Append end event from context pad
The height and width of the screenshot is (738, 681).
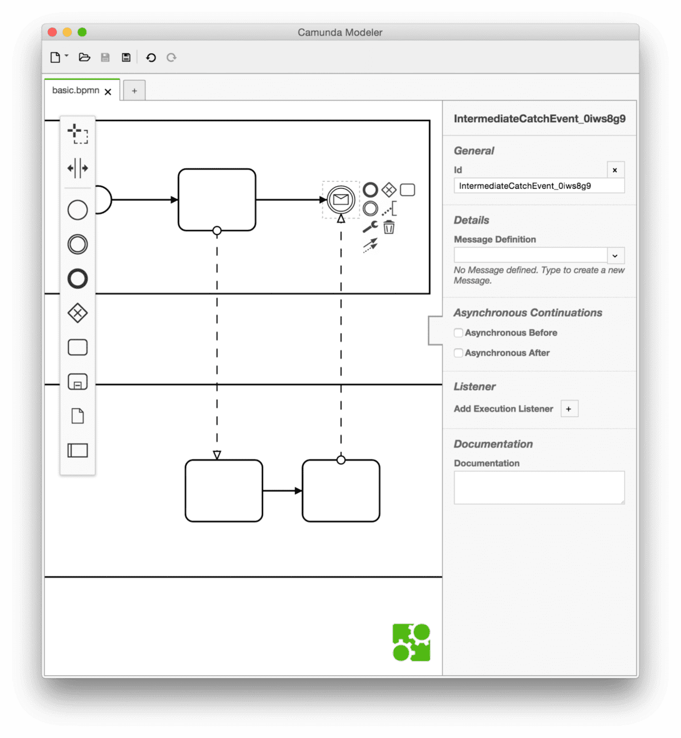click(x=371, y=190)
